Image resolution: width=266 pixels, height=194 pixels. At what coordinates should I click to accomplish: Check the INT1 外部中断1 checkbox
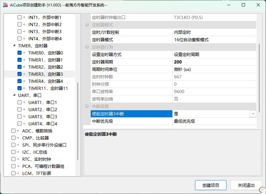point(19,17)
